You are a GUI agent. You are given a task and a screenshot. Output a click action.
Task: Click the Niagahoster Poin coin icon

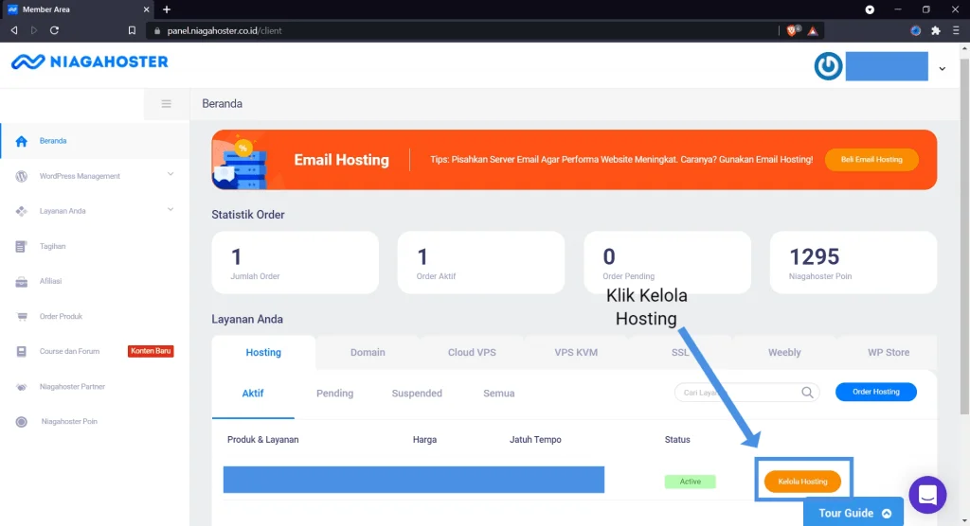21,422
